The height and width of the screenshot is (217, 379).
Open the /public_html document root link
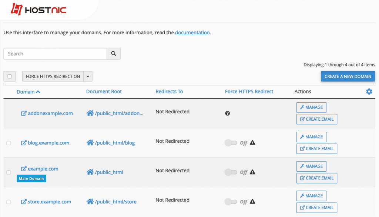[109, 172]
